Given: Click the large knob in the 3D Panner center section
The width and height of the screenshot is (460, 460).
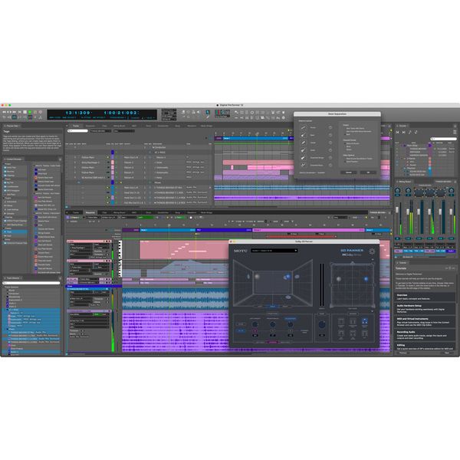Looking at the screenshot, I should 322,324.
